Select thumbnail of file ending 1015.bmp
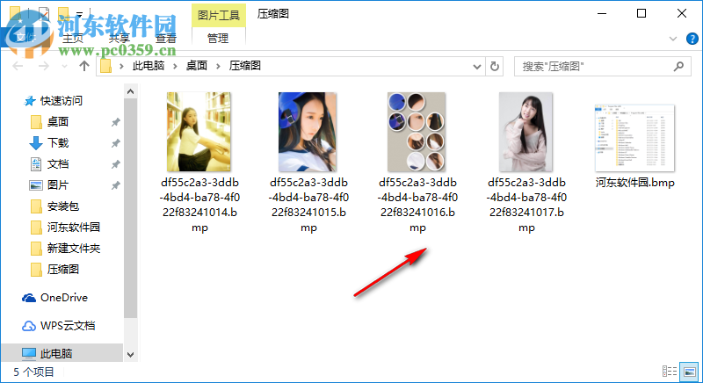 [307, 132]
